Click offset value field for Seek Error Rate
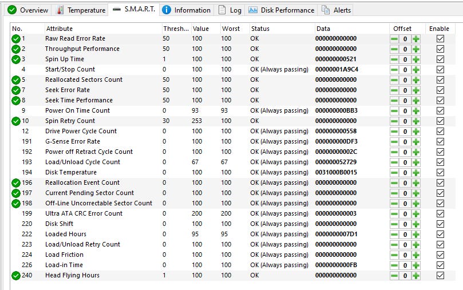This screenshot has width=463, height=290. 405,90
